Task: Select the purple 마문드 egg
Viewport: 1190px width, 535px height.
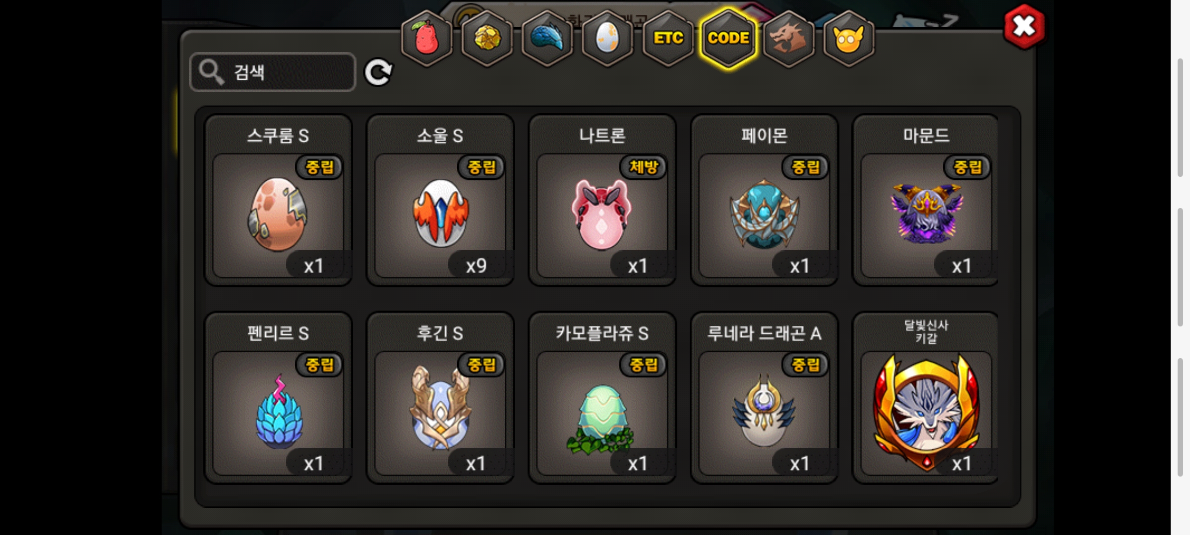Action: (926, 200)
